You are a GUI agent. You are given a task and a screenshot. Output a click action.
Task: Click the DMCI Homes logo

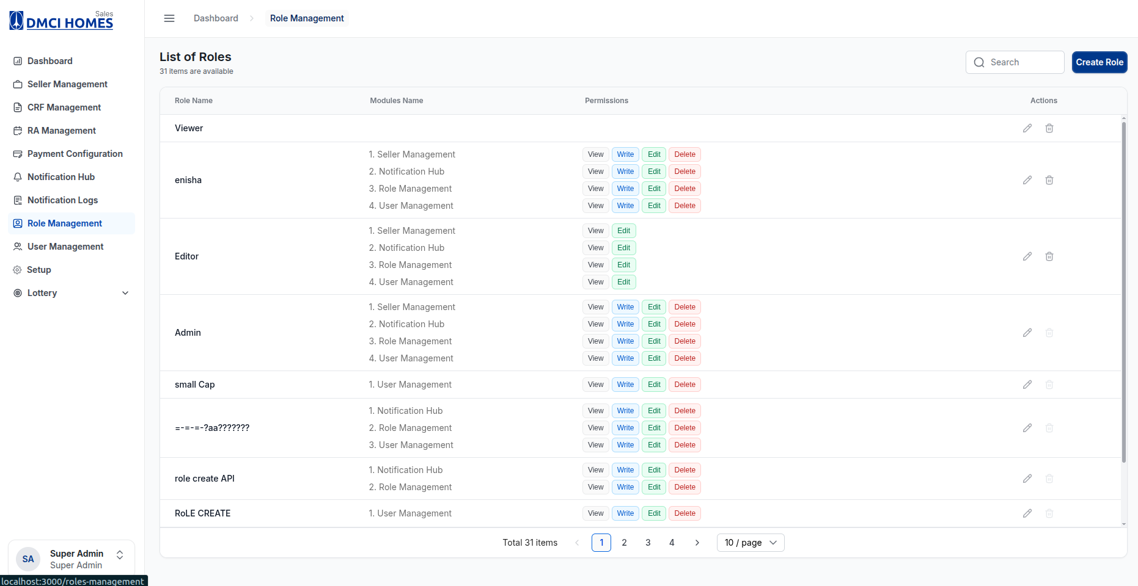(61, 20)
